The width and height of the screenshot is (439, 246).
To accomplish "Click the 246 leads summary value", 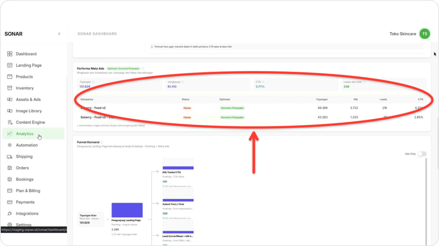I will point(346,87).
